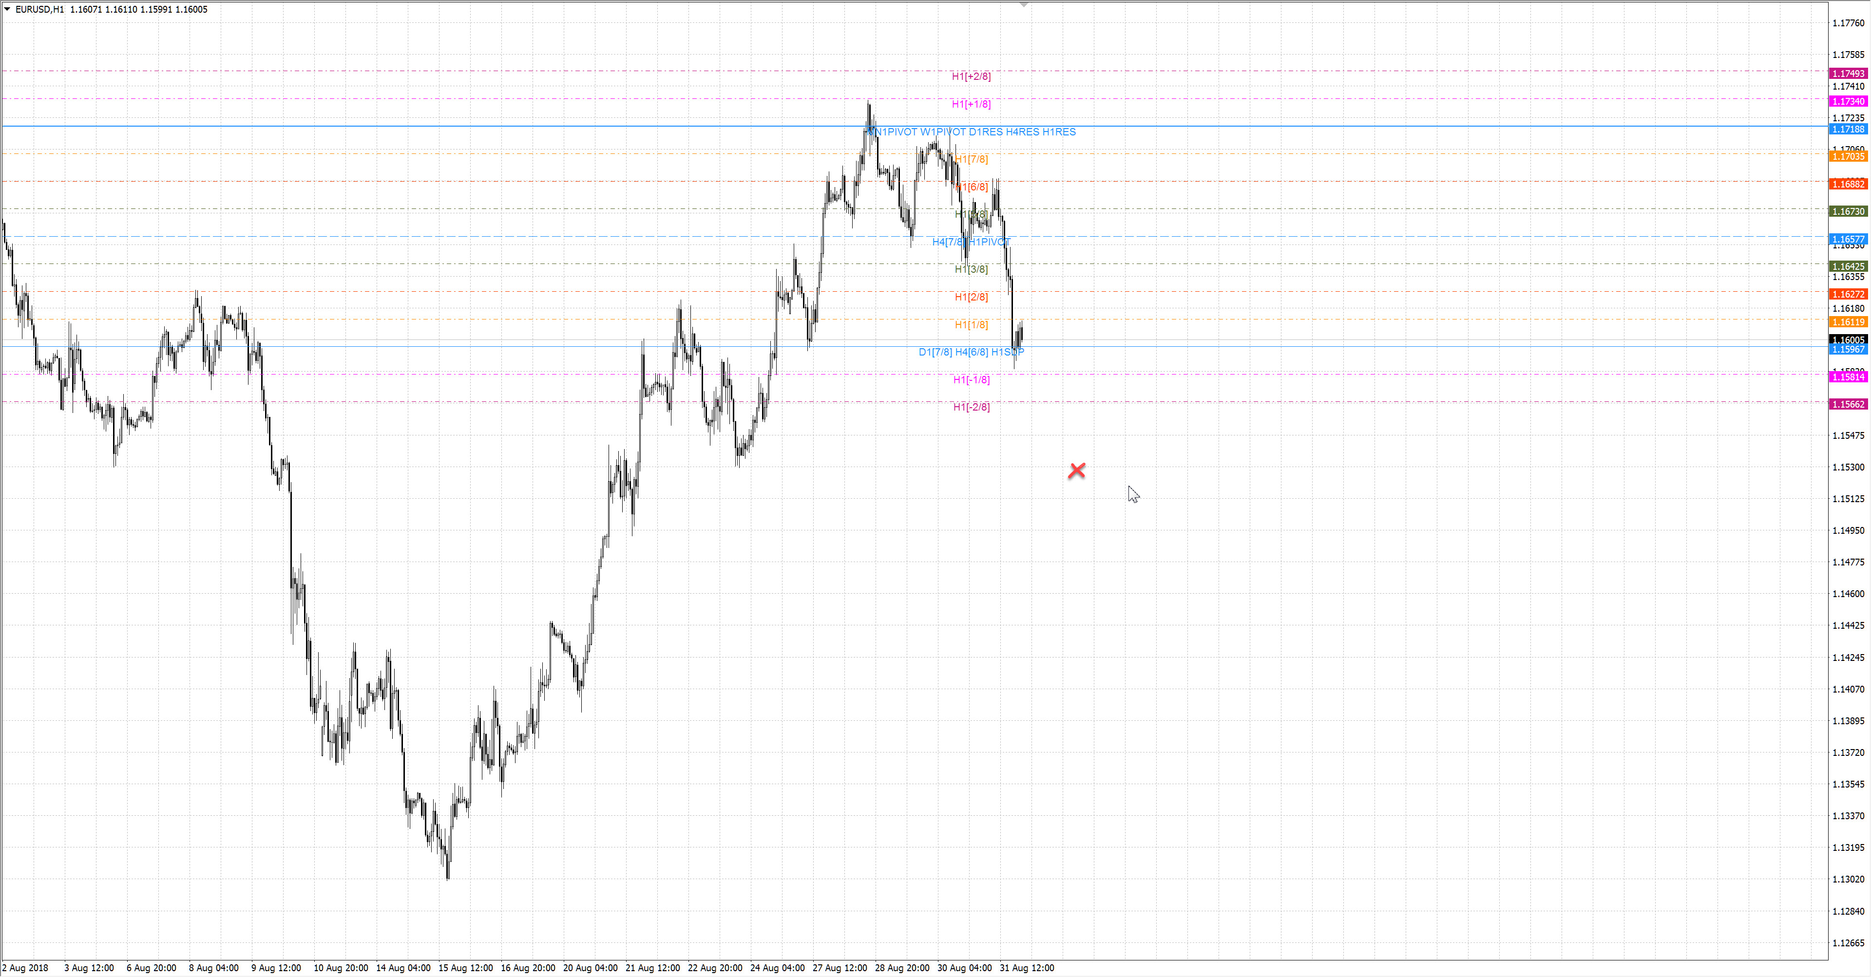
Task: Click the red X marker on chart
Action: [1076, 471]
